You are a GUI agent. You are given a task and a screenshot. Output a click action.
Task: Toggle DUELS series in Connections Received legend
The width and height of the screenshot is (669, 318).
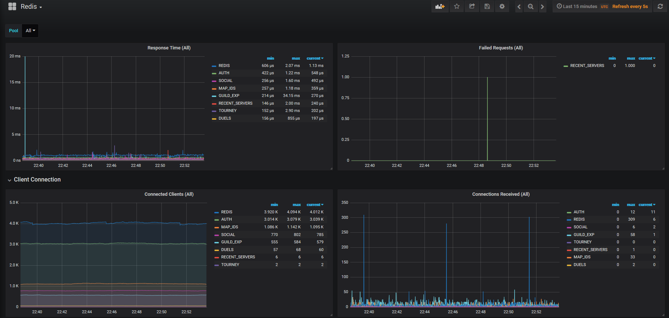pos(580,265)
